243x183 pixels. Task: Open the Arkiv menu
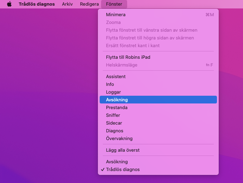(67, 4)
